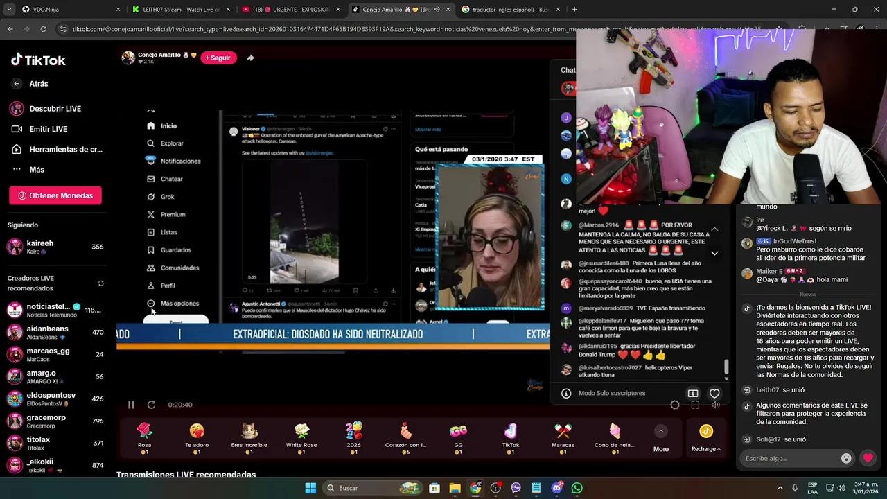Click the TikTok logo

click(x=38, y=60)
